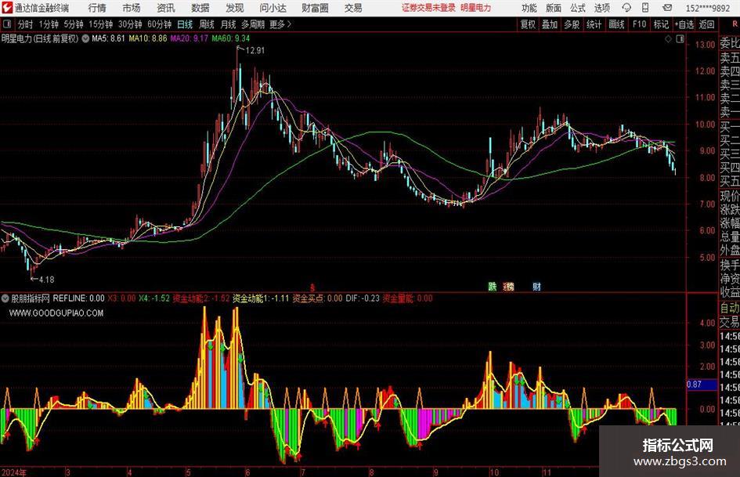
Task: Click the 12.91 high price label
Action: pos(255,51)
